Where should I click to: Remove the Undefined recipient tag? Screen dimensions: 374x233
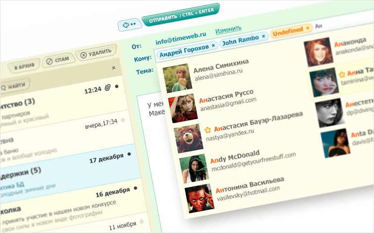pyautogui.click(x=308, y=28)
